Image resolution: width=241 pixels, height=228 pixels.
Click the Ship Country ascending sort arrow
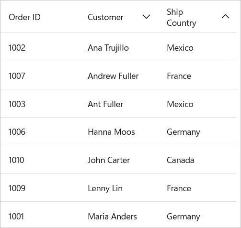pyautogui.click(x=225, y=17)
